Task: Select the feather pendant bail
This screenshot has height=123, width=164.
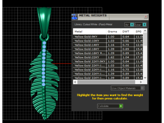Action: (44, 22)
